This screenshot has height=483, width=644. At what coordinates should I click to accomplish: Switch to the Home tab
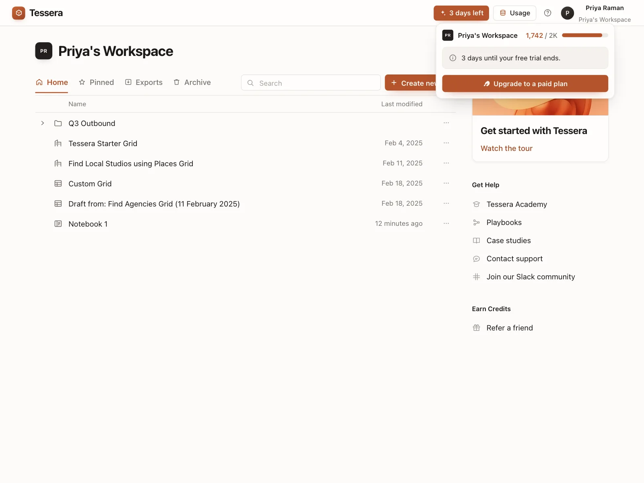(52, 83)
